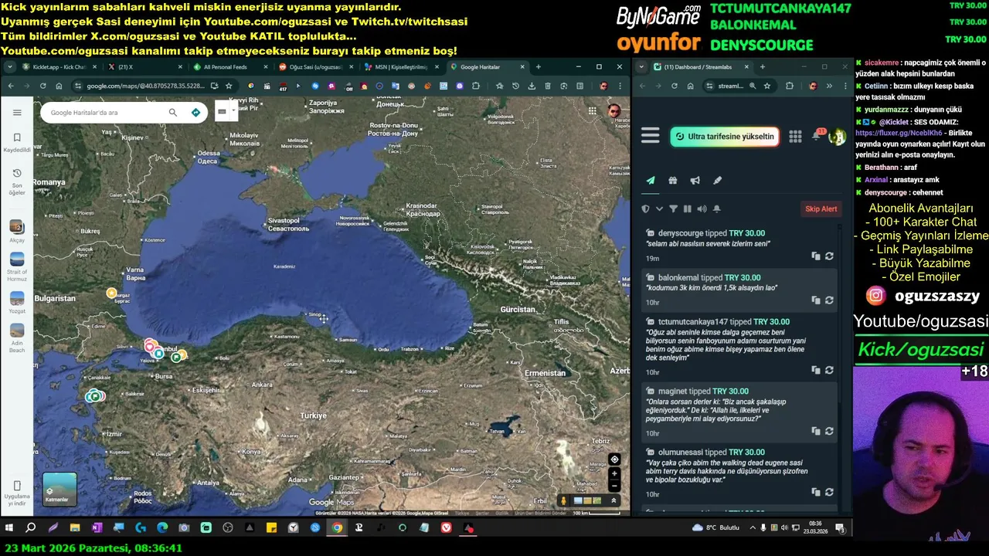
Task: Expand hidden toolbar items in Streamlabs window
Action: point(829,86)
